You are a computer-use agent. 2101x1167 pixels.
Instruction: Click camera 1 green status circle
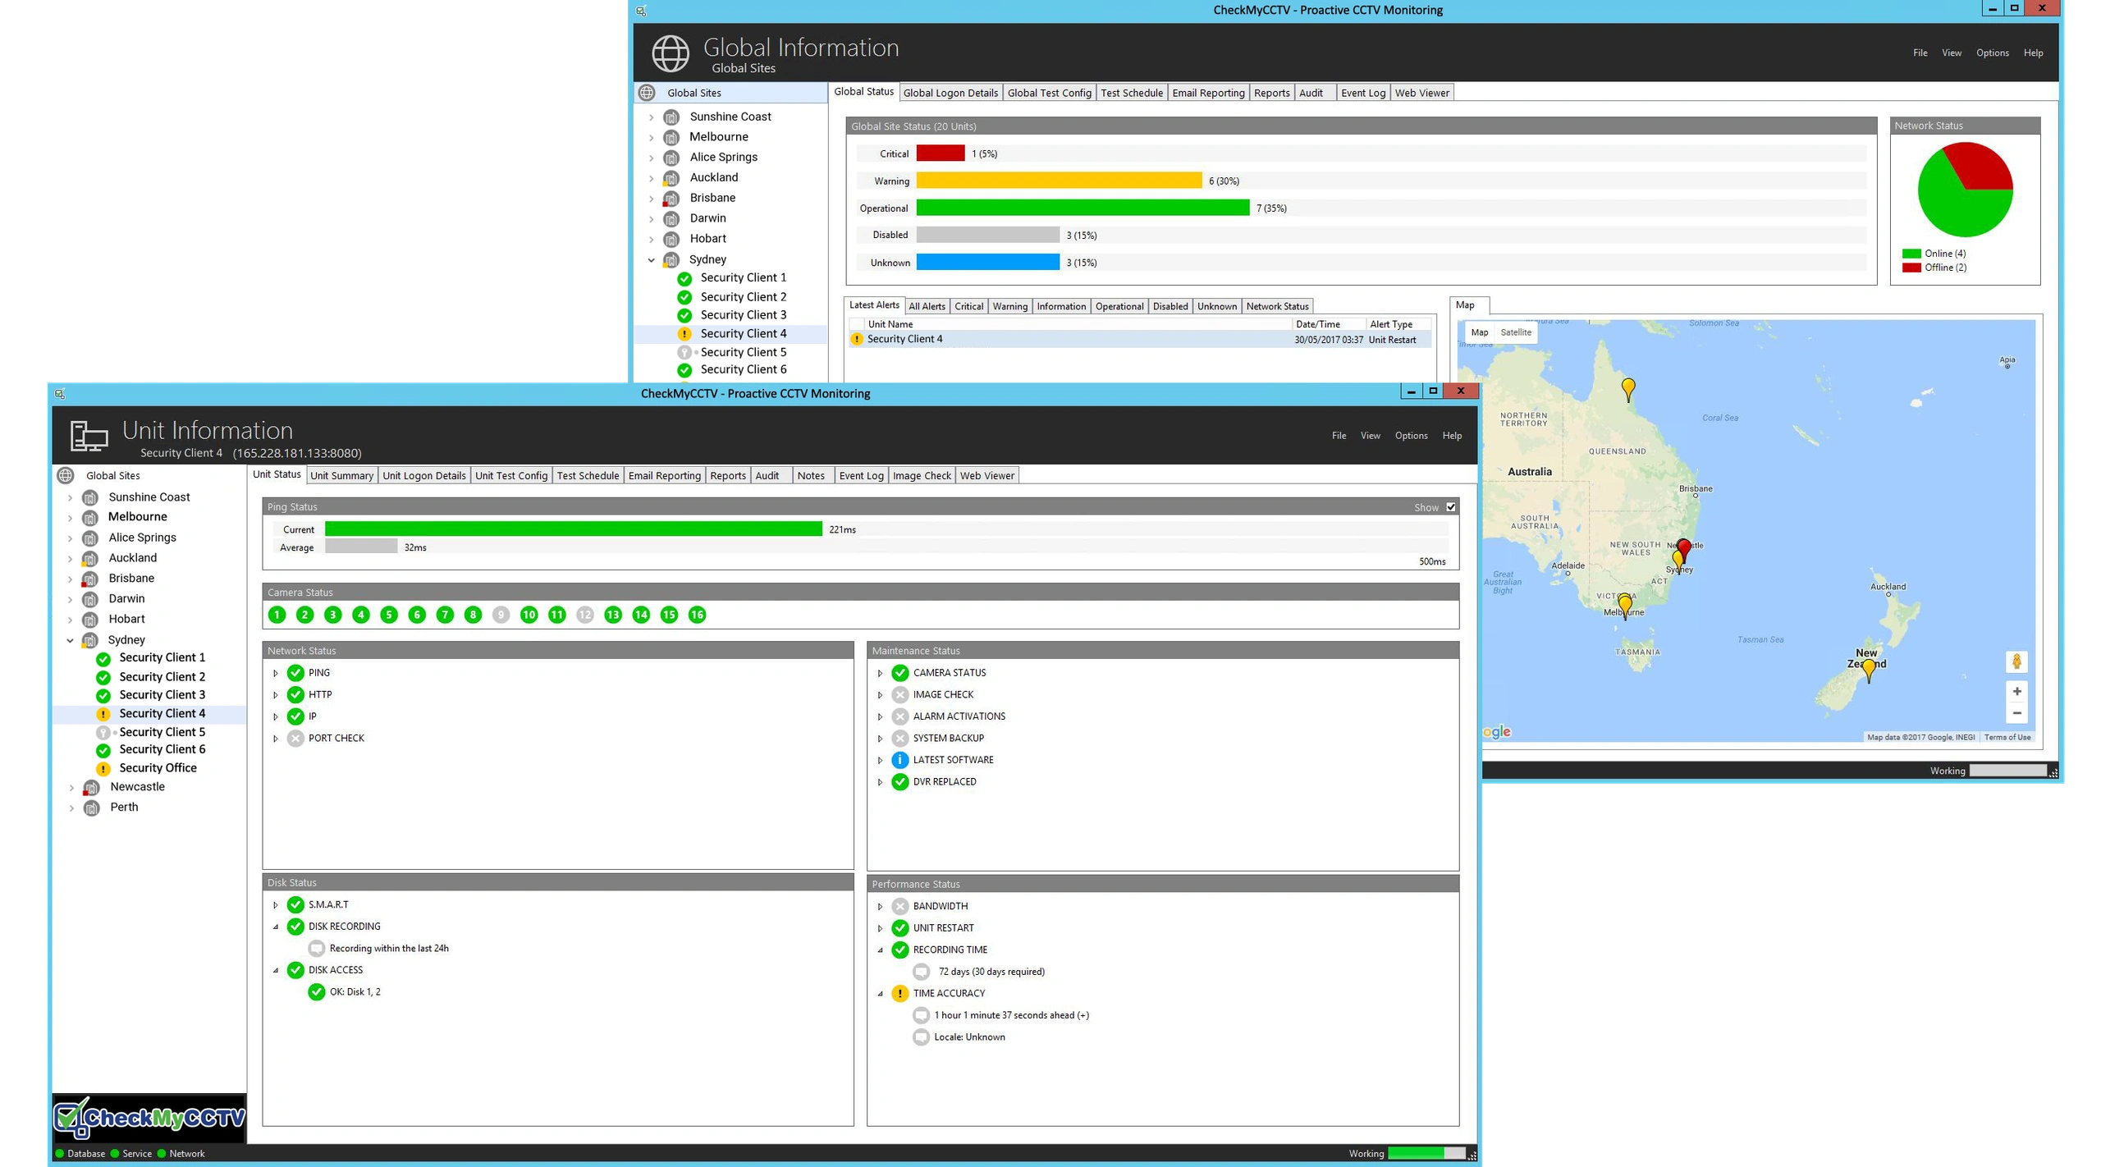tap(277, 615)
